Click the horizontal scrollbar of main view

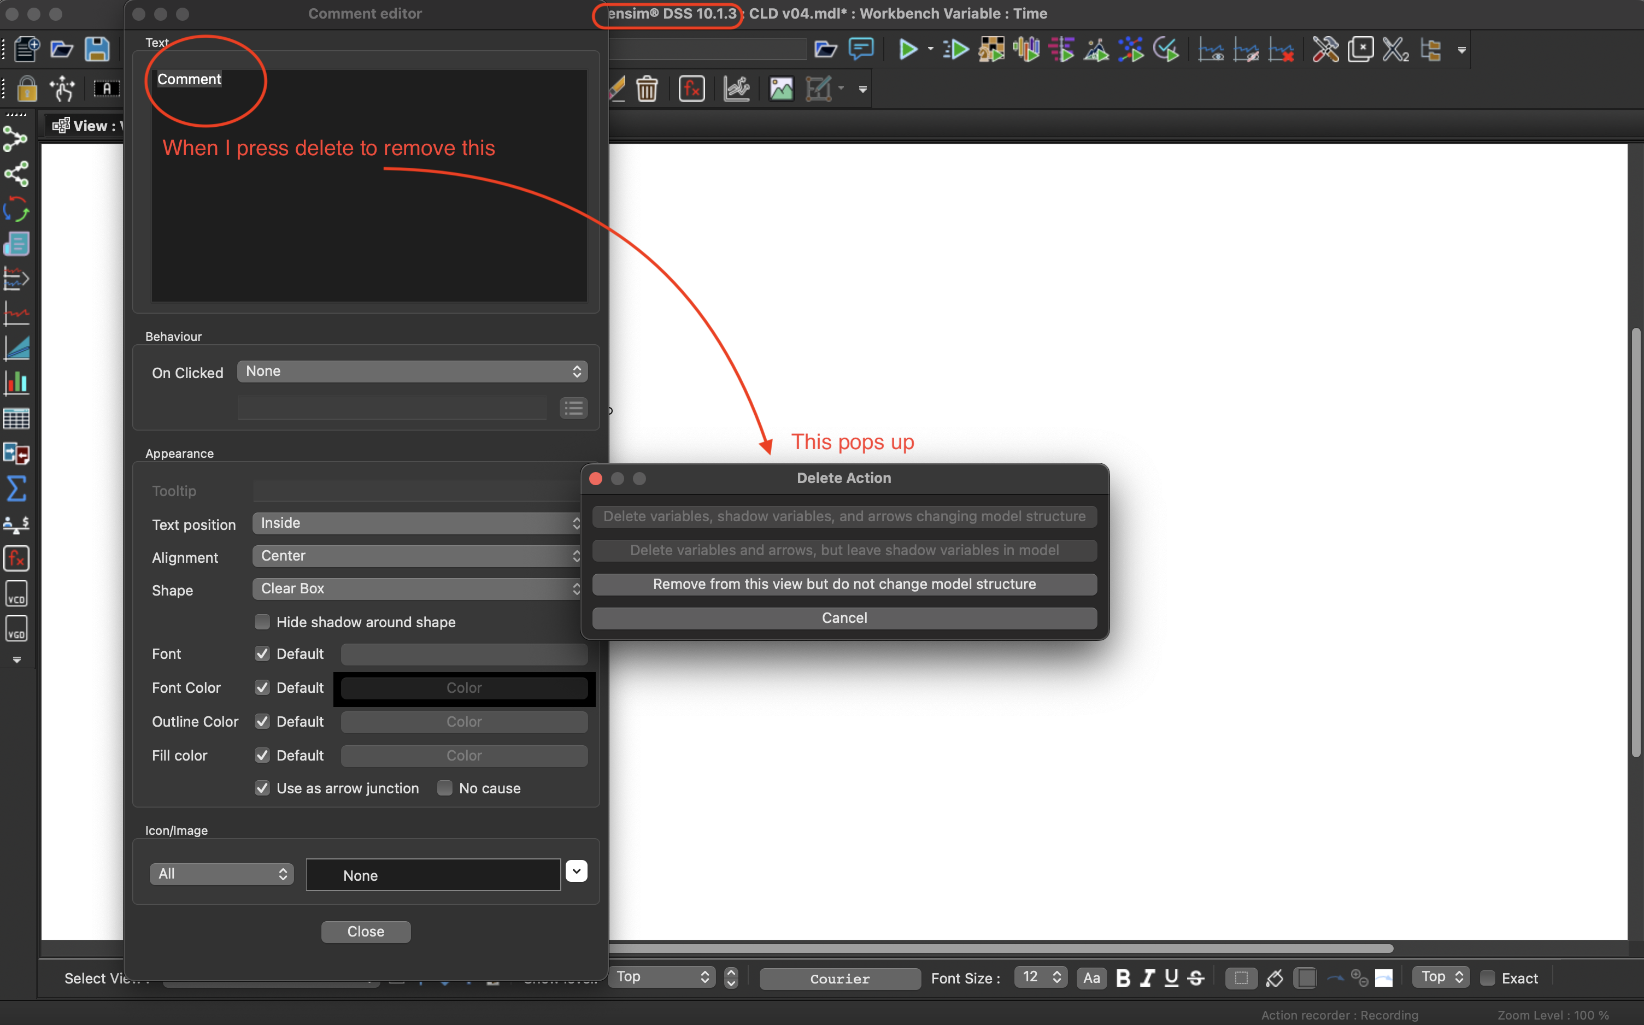click(1001, 948)
